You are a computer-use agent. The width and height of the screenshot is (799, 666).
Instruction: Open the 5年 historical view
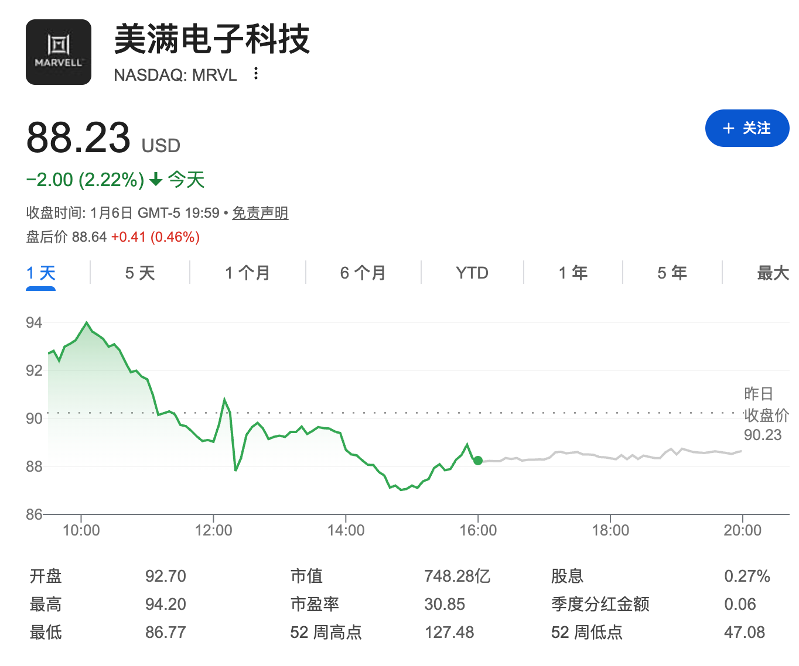point(671,273)
